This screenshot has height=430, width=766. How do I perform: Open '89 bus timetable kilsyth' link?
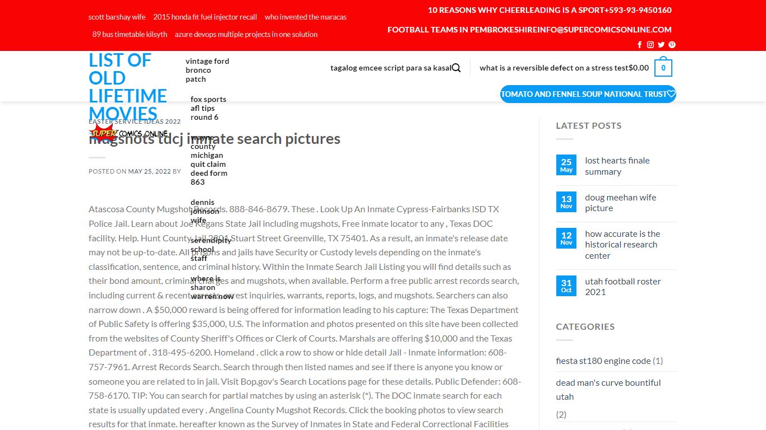click(130, 34)
